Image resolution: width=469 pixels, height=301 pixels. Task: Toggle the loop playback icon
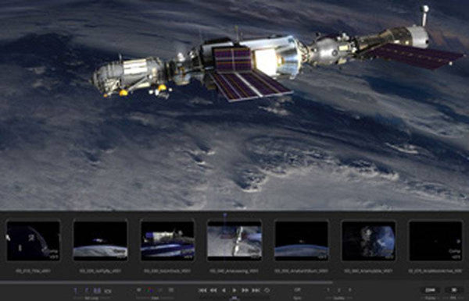click(267, 290)
